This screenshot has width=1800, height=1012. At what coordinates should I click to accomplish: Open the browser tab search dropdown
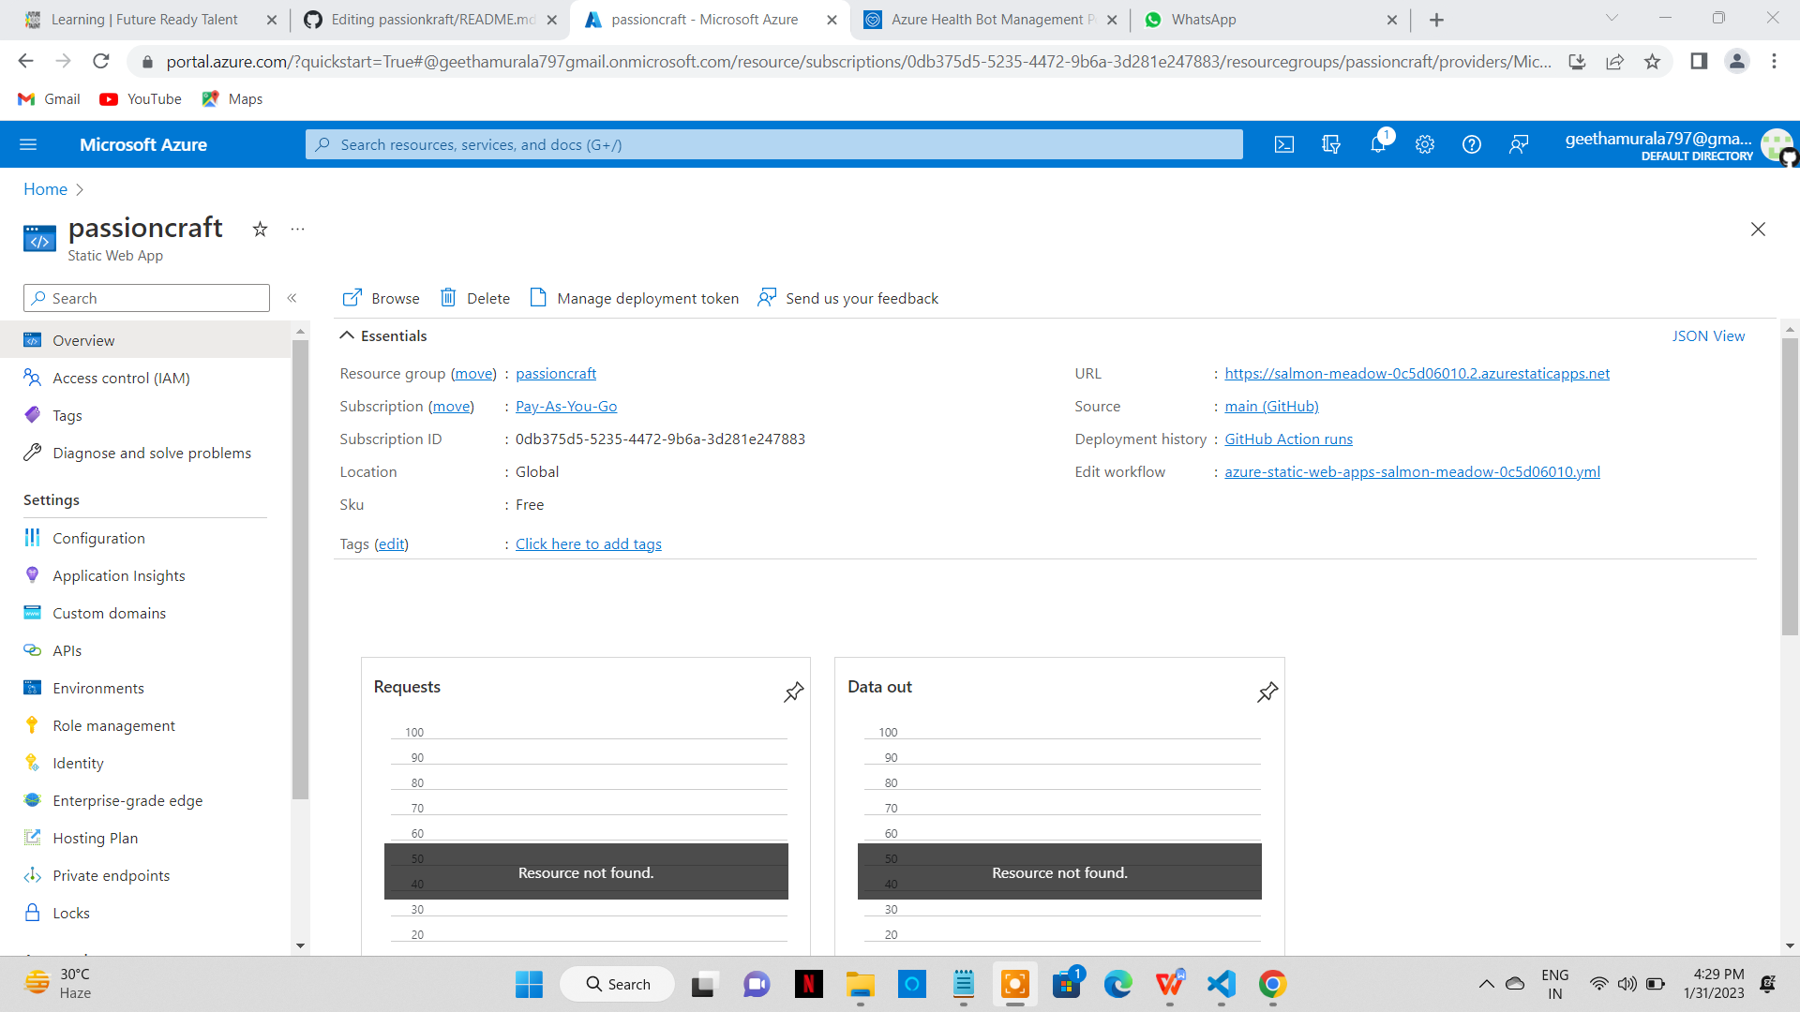1612,19
